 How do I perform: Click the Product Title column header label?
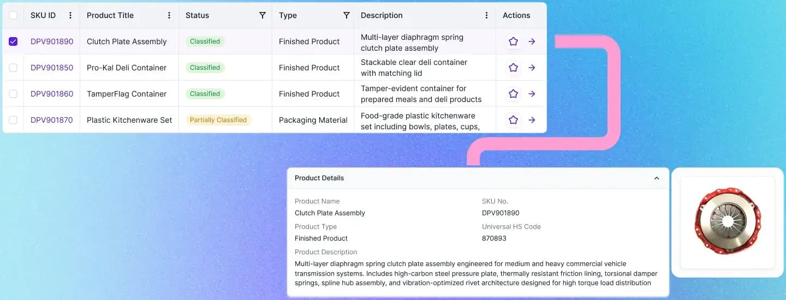[110, 15]
